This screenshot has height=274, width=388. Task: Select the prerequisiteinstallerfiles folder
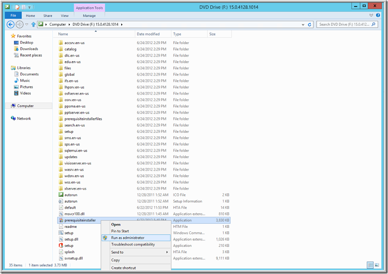[x=83, y=119]
